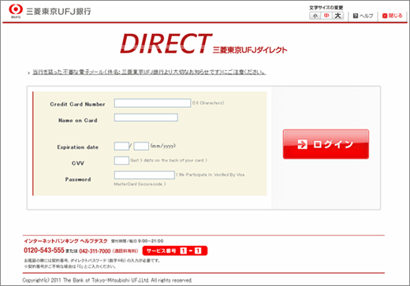Set font size to medium (中)
The image size is (410, 286).
click(x=326, y=16)
